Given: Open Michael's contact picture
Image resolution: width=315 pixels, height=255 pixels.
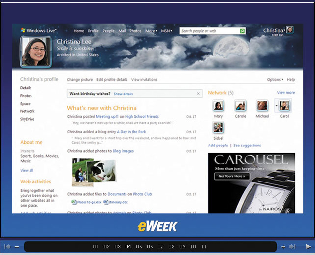Looking at the screenshot, I should (x=262, y=106).
